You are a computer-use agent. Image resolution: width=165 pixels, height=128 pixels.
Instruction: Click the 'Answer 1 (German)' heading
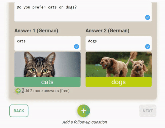[x=36, y=31]
